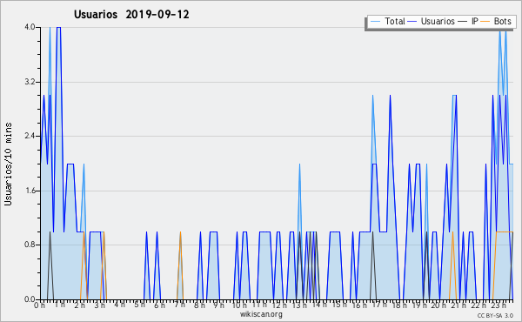Click the y-axis value 4.0

click(x=30, y=27)
